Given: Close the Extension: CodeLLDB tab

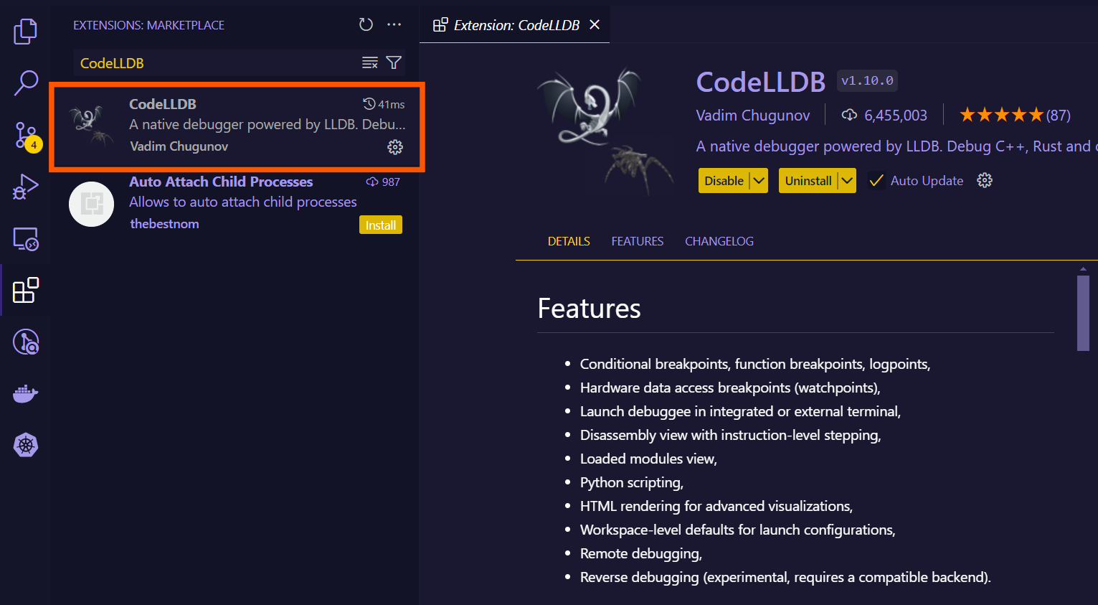Looking at the screenshot, I should point(595,25).
